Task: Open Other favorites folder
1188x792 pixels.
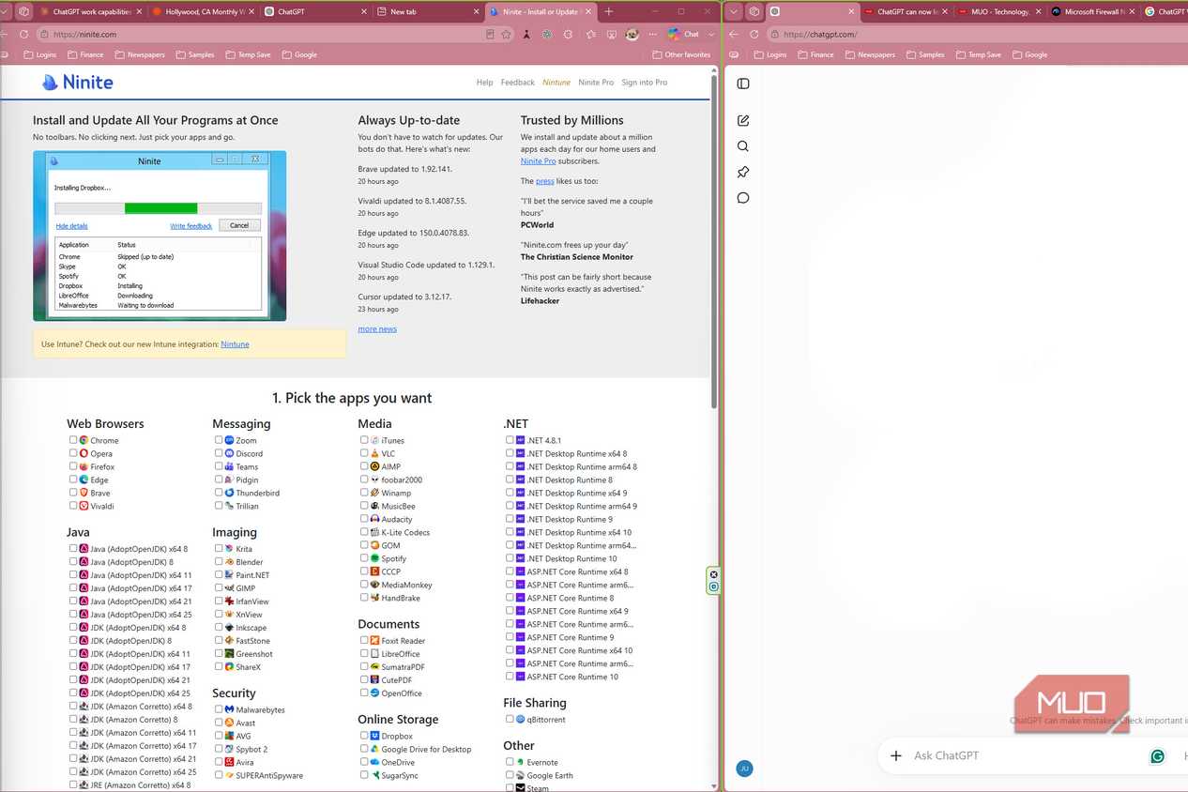Action: (x=680, y=54)
